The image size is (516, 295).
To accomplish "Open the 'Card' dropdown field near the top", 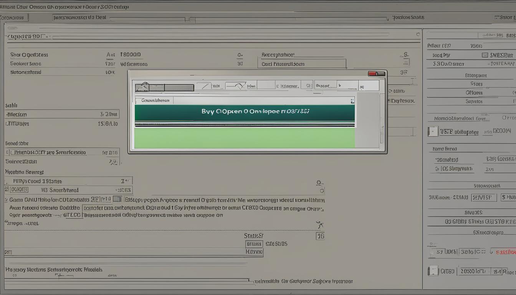I will pyautogui.click(x=302, y=64).
